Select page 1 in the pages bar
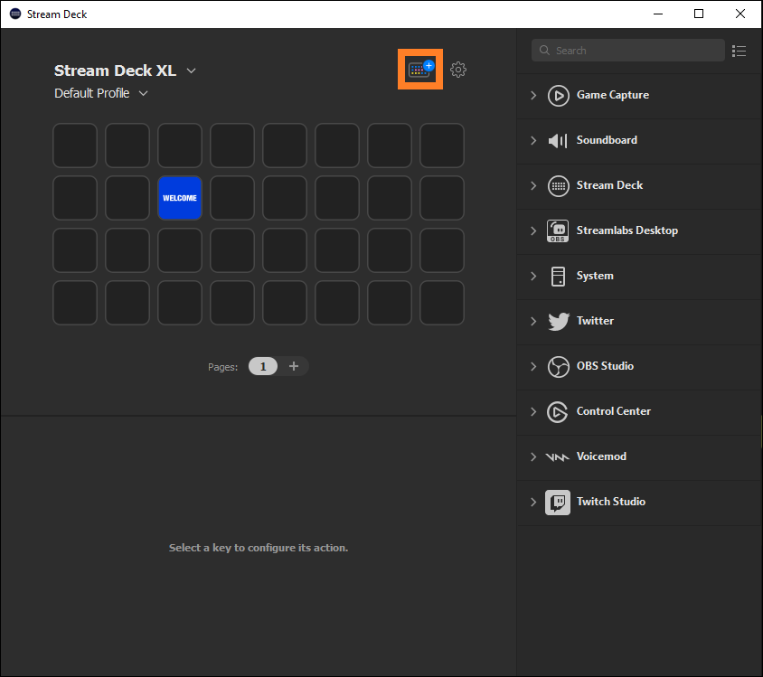This screenshot has height=677, width=763. [262, 366]
